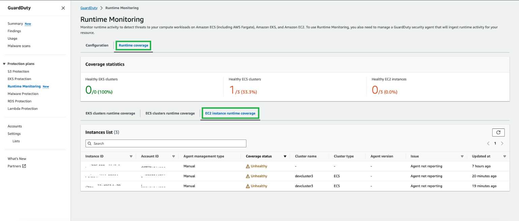This screenshot has width=519, height=221.
Task: Open the Account ID column filter
Action: click(x=173, y=156)
